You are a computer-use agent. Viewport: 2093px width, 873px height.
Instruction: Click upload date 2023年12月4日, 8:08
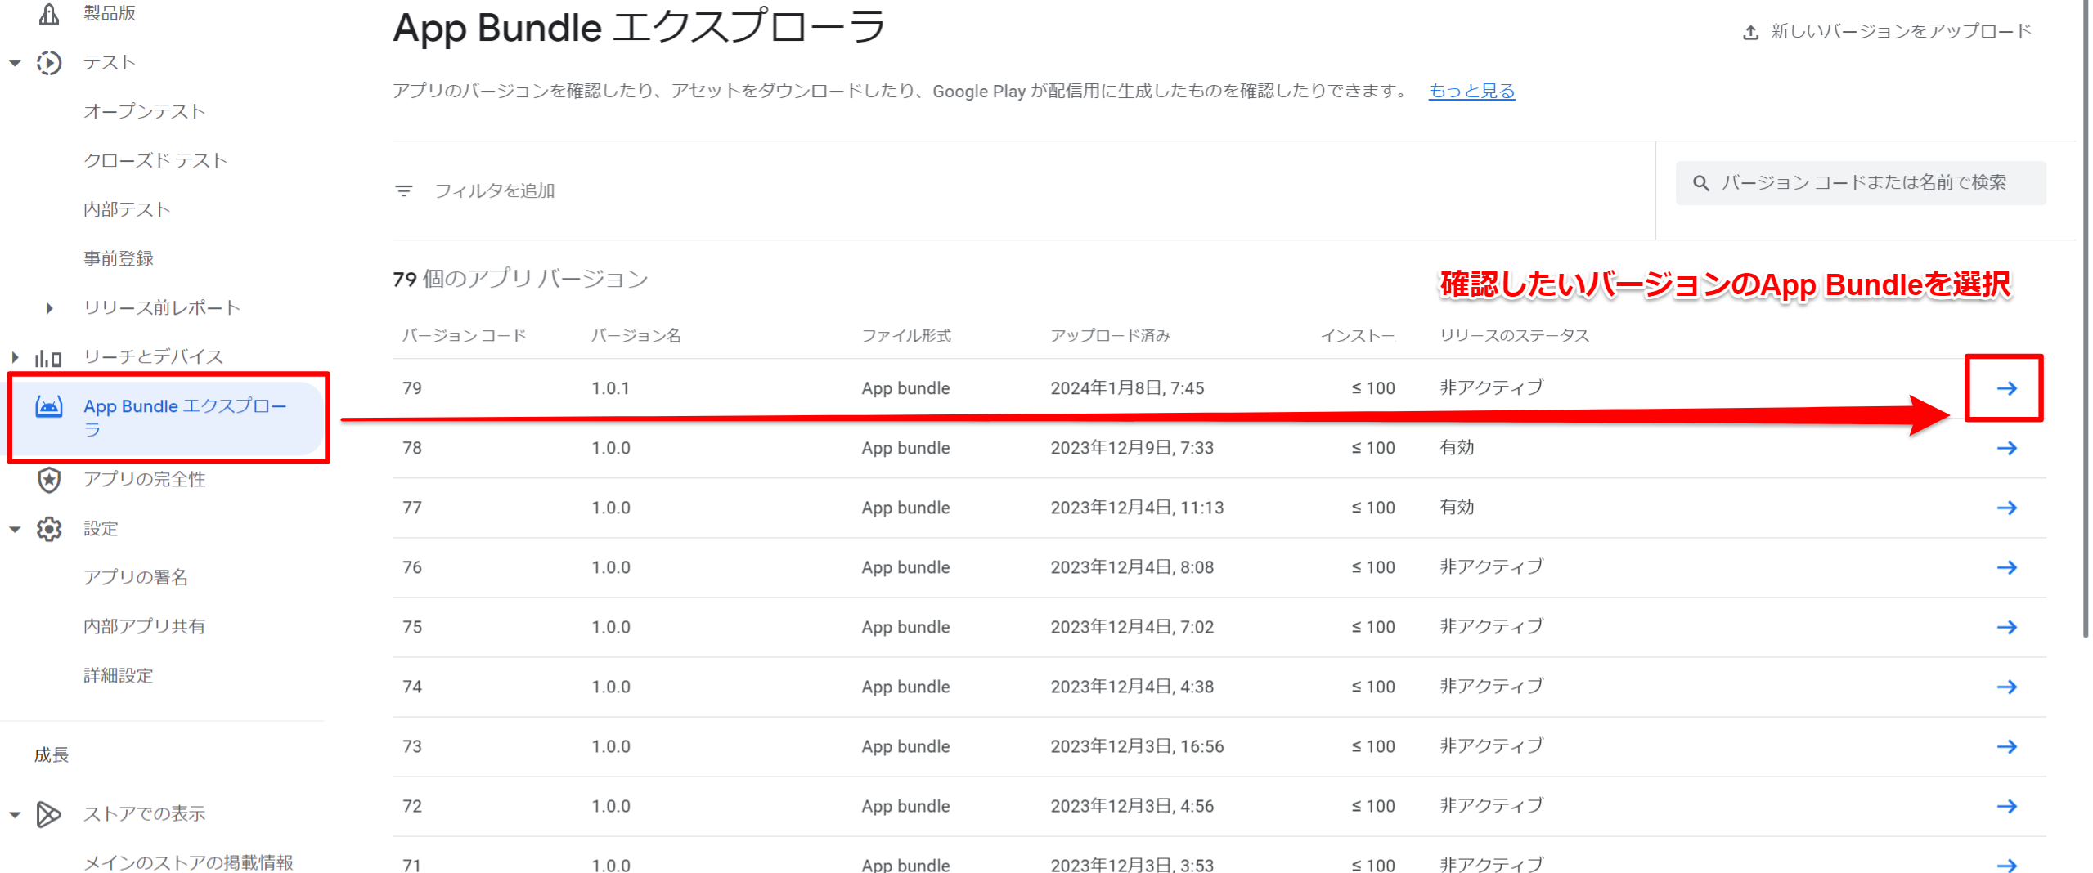[1132, 567]
